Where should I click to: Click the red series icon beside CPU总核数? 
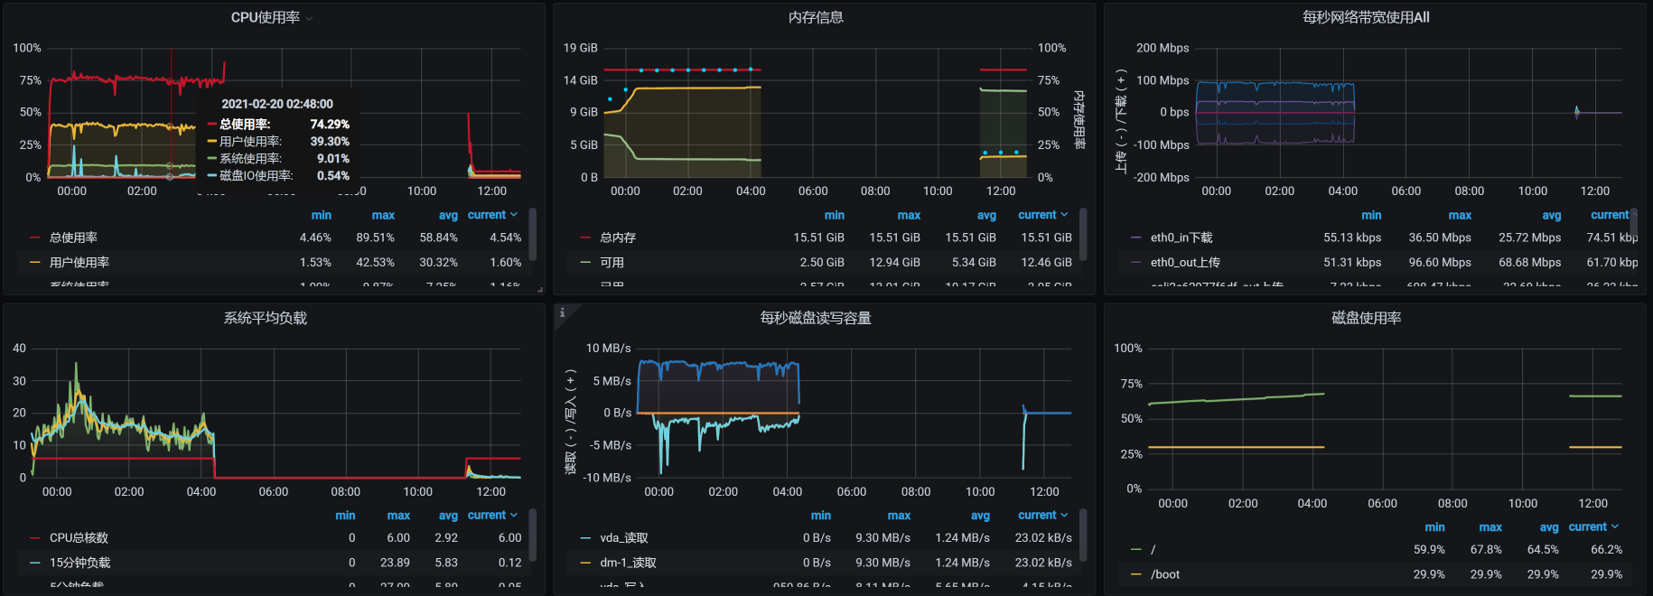pyautogui.click(x=35, y=537)
